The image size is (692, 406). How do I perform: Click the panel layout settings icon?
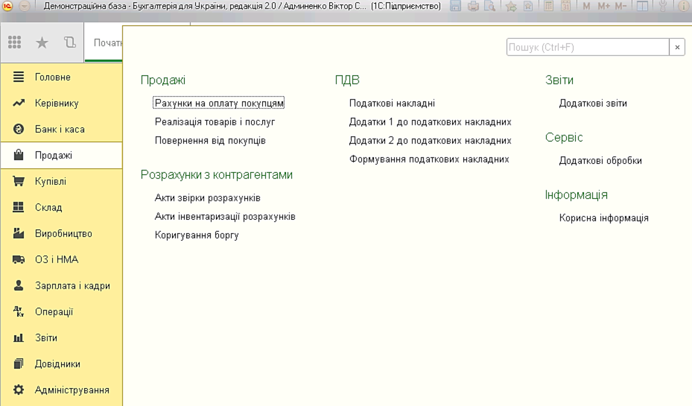click(642, 6)
